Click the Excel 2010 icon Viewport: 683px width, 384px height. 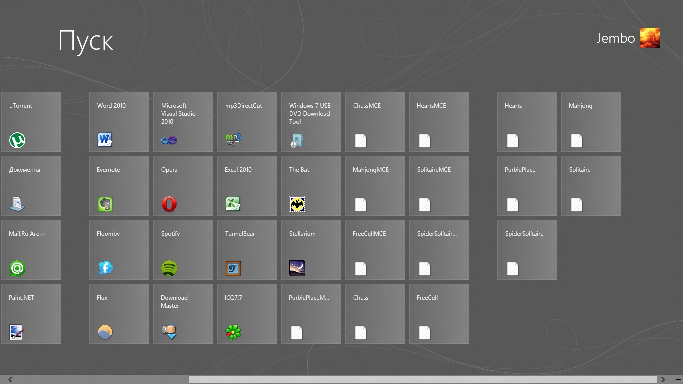click(233, 204)
